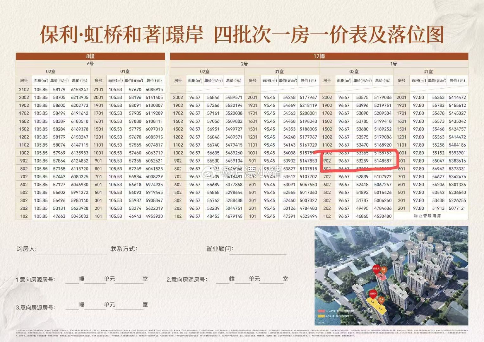This screenshot has width=484, height=342.
Task: Click the "1号" sub-header under 12幢
Action: (393, 64)
